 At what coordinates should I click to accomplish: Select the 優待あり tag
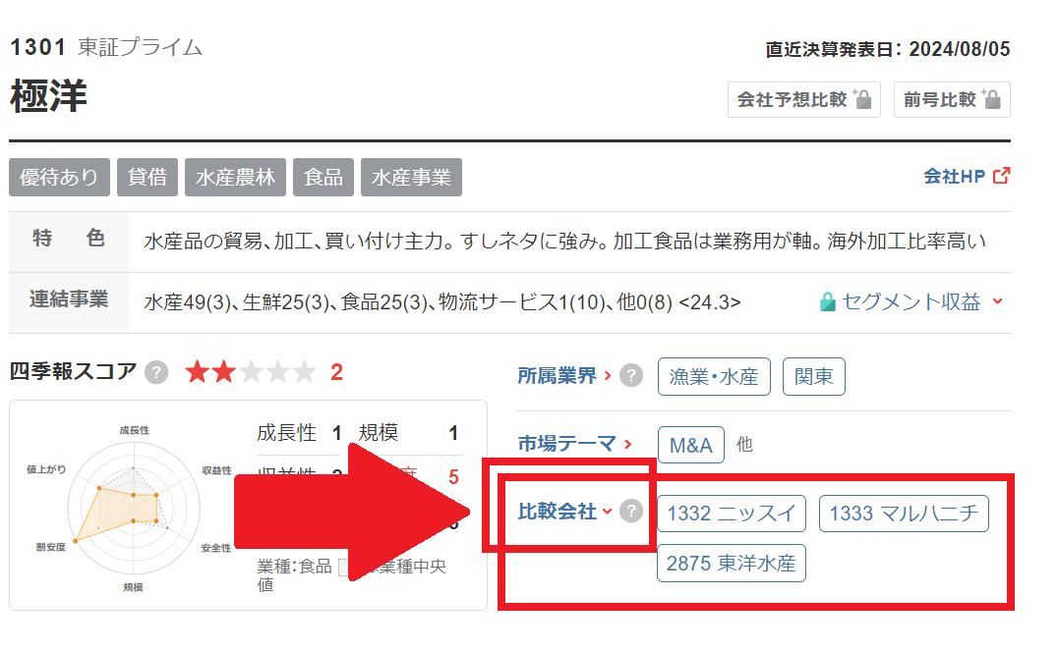[59, 178]
